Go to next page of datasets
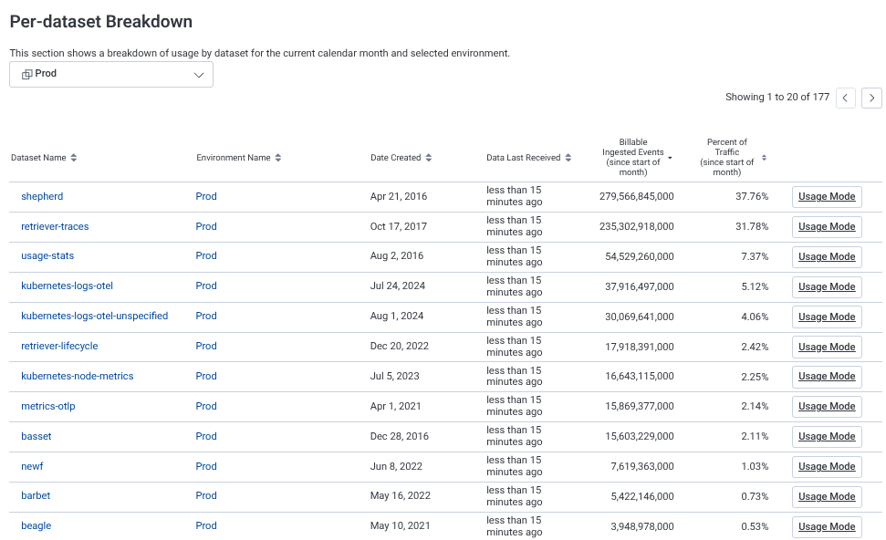Image resolution: width=886 pixels, height=540 pixels. (871, 99)
